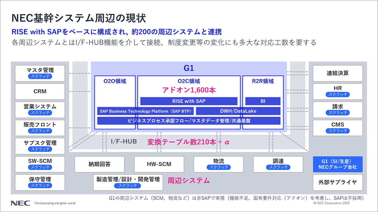Select the 外部サプライヤ box
The height and width of the screenshot is (212, 378).
[x=338, y=182]
